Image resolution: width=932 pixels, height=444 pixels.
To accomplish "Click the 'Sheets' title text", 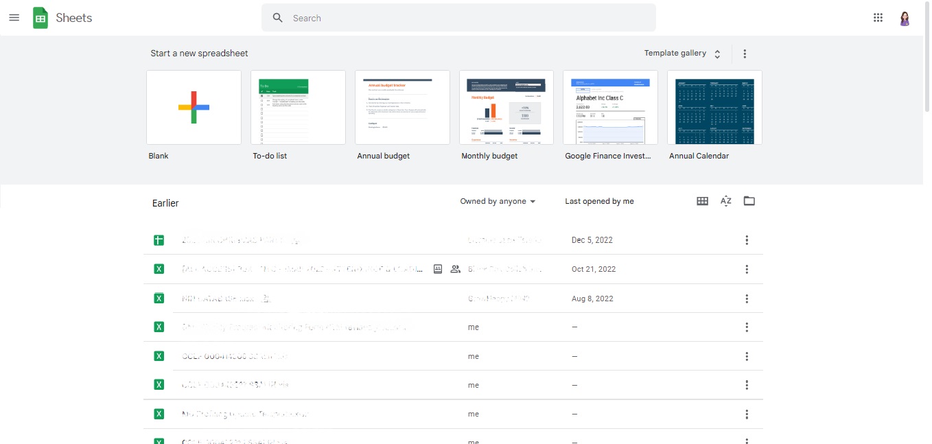I will pos(74,19).
